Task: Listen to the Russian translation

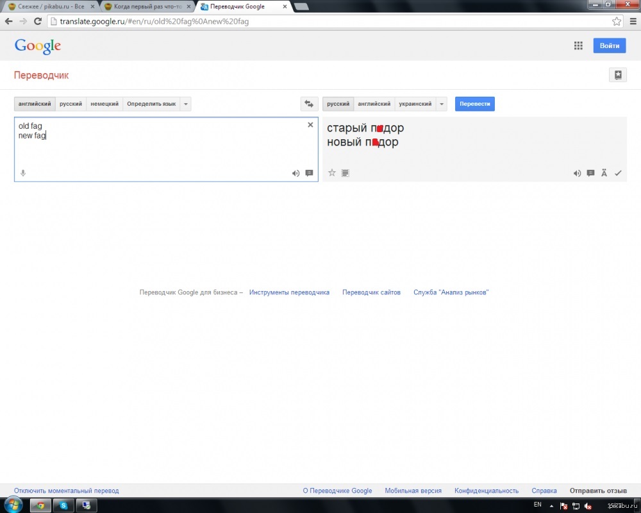Action: pos(577,173)
